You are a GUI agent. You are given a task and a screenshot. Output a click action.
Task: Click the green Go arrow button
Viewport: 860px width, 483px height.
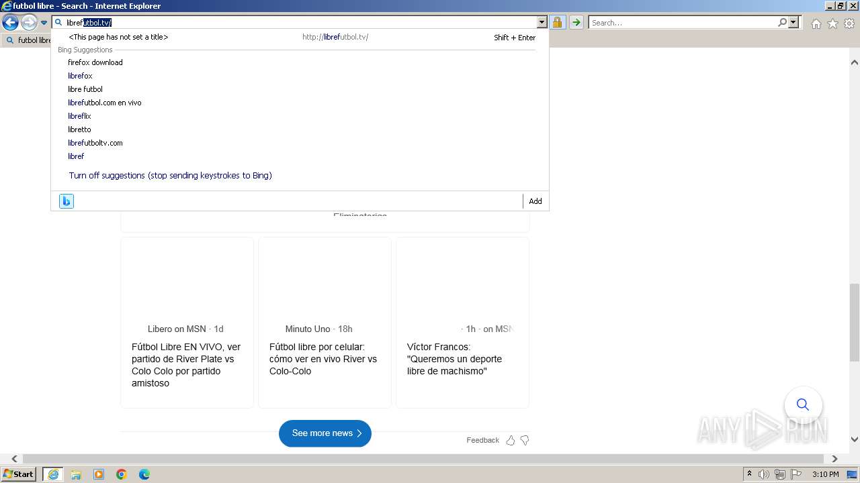pos(576,23)
